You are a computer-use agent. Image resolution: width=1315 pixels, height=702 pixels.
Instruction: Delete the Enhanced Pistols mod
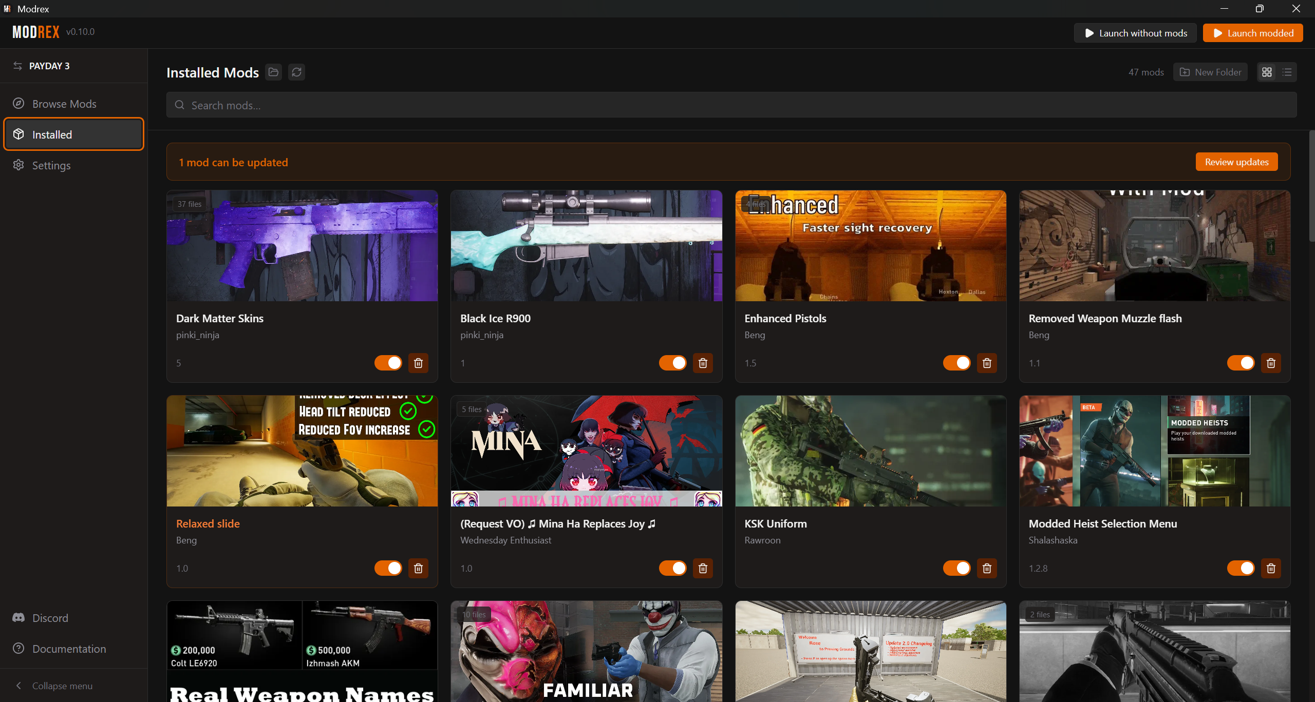987,363
